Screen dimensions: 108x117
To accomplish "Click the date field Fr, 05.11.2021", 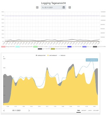I will [x=53, y=7].
